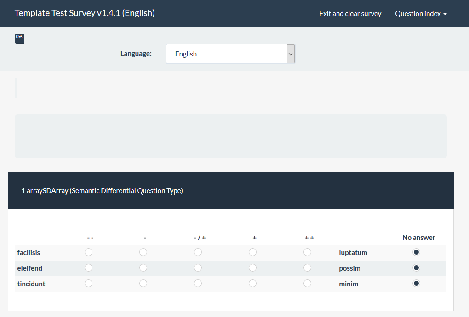Click the arraySDArray question header bar
469x317 pixels.
coord(231,191)
